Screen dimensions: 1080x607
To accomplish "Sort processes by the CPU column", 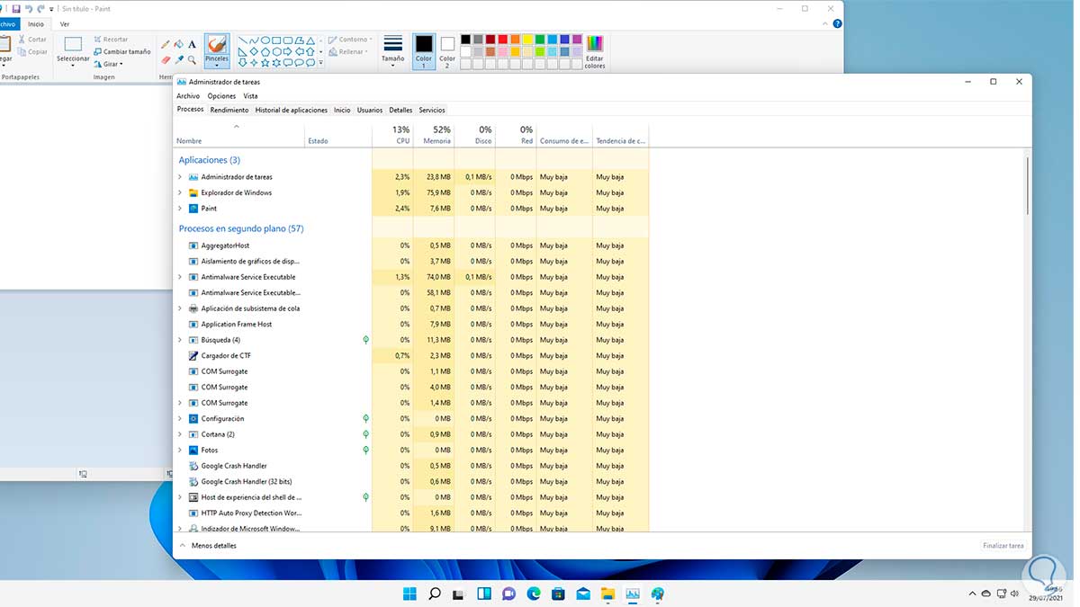I will click(x=392, y=135).
